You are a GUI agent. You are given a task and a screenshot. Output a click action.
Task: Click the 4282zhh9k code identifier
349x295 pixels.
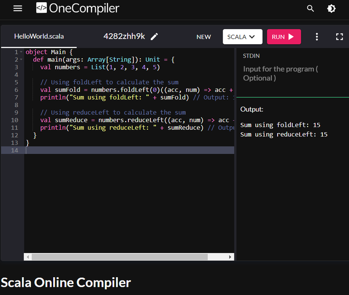click(x=124, y=36)
